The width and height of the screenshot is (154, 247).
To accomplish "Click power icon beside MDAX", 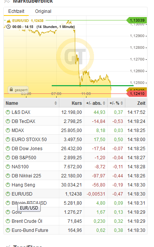I will point(8,130).
